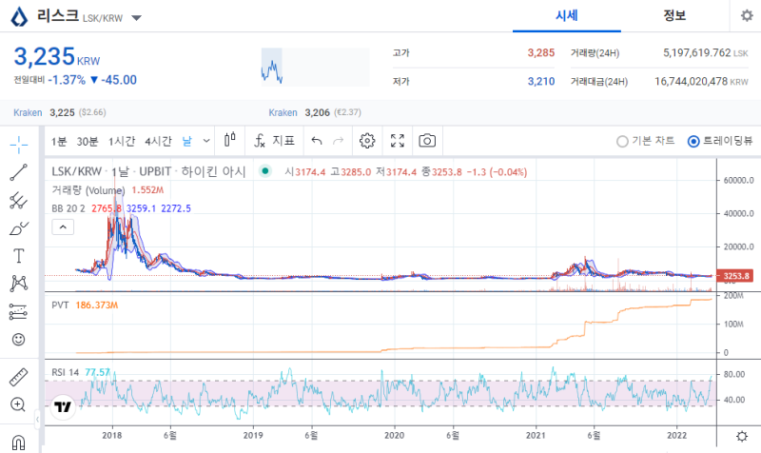Set chart interval to 30분

(x=88, y=141)
